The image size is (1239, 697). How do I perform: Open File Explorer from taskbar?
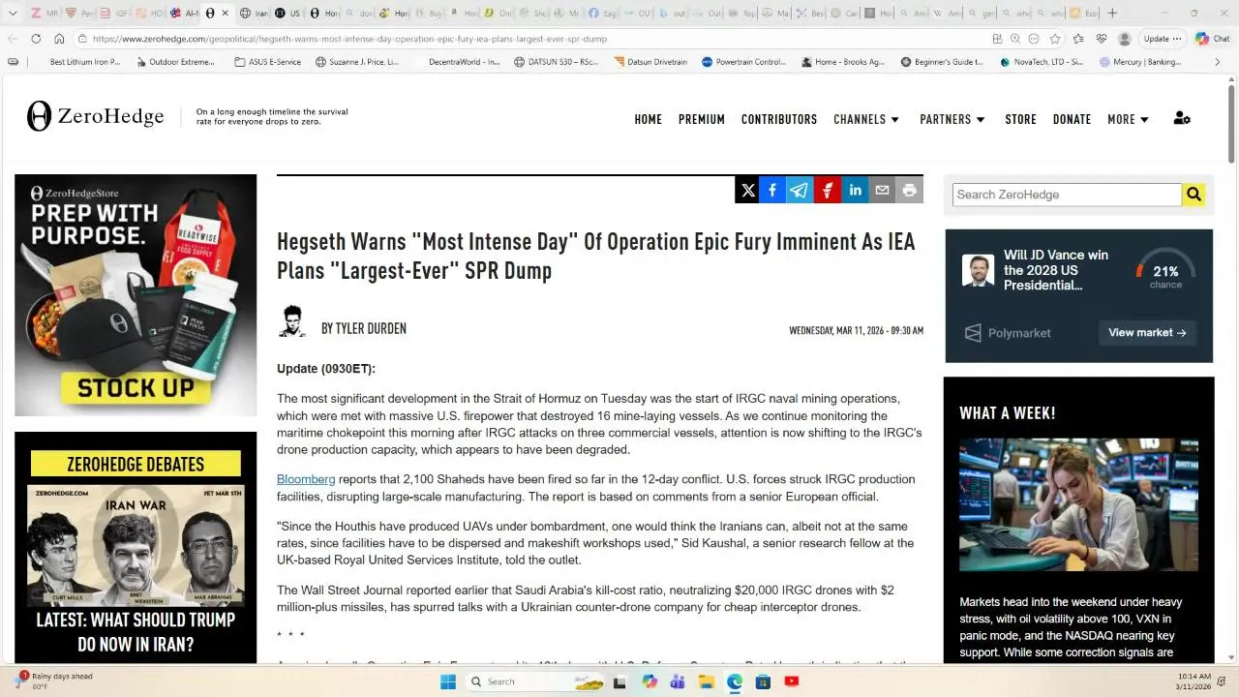pos(706,682)
